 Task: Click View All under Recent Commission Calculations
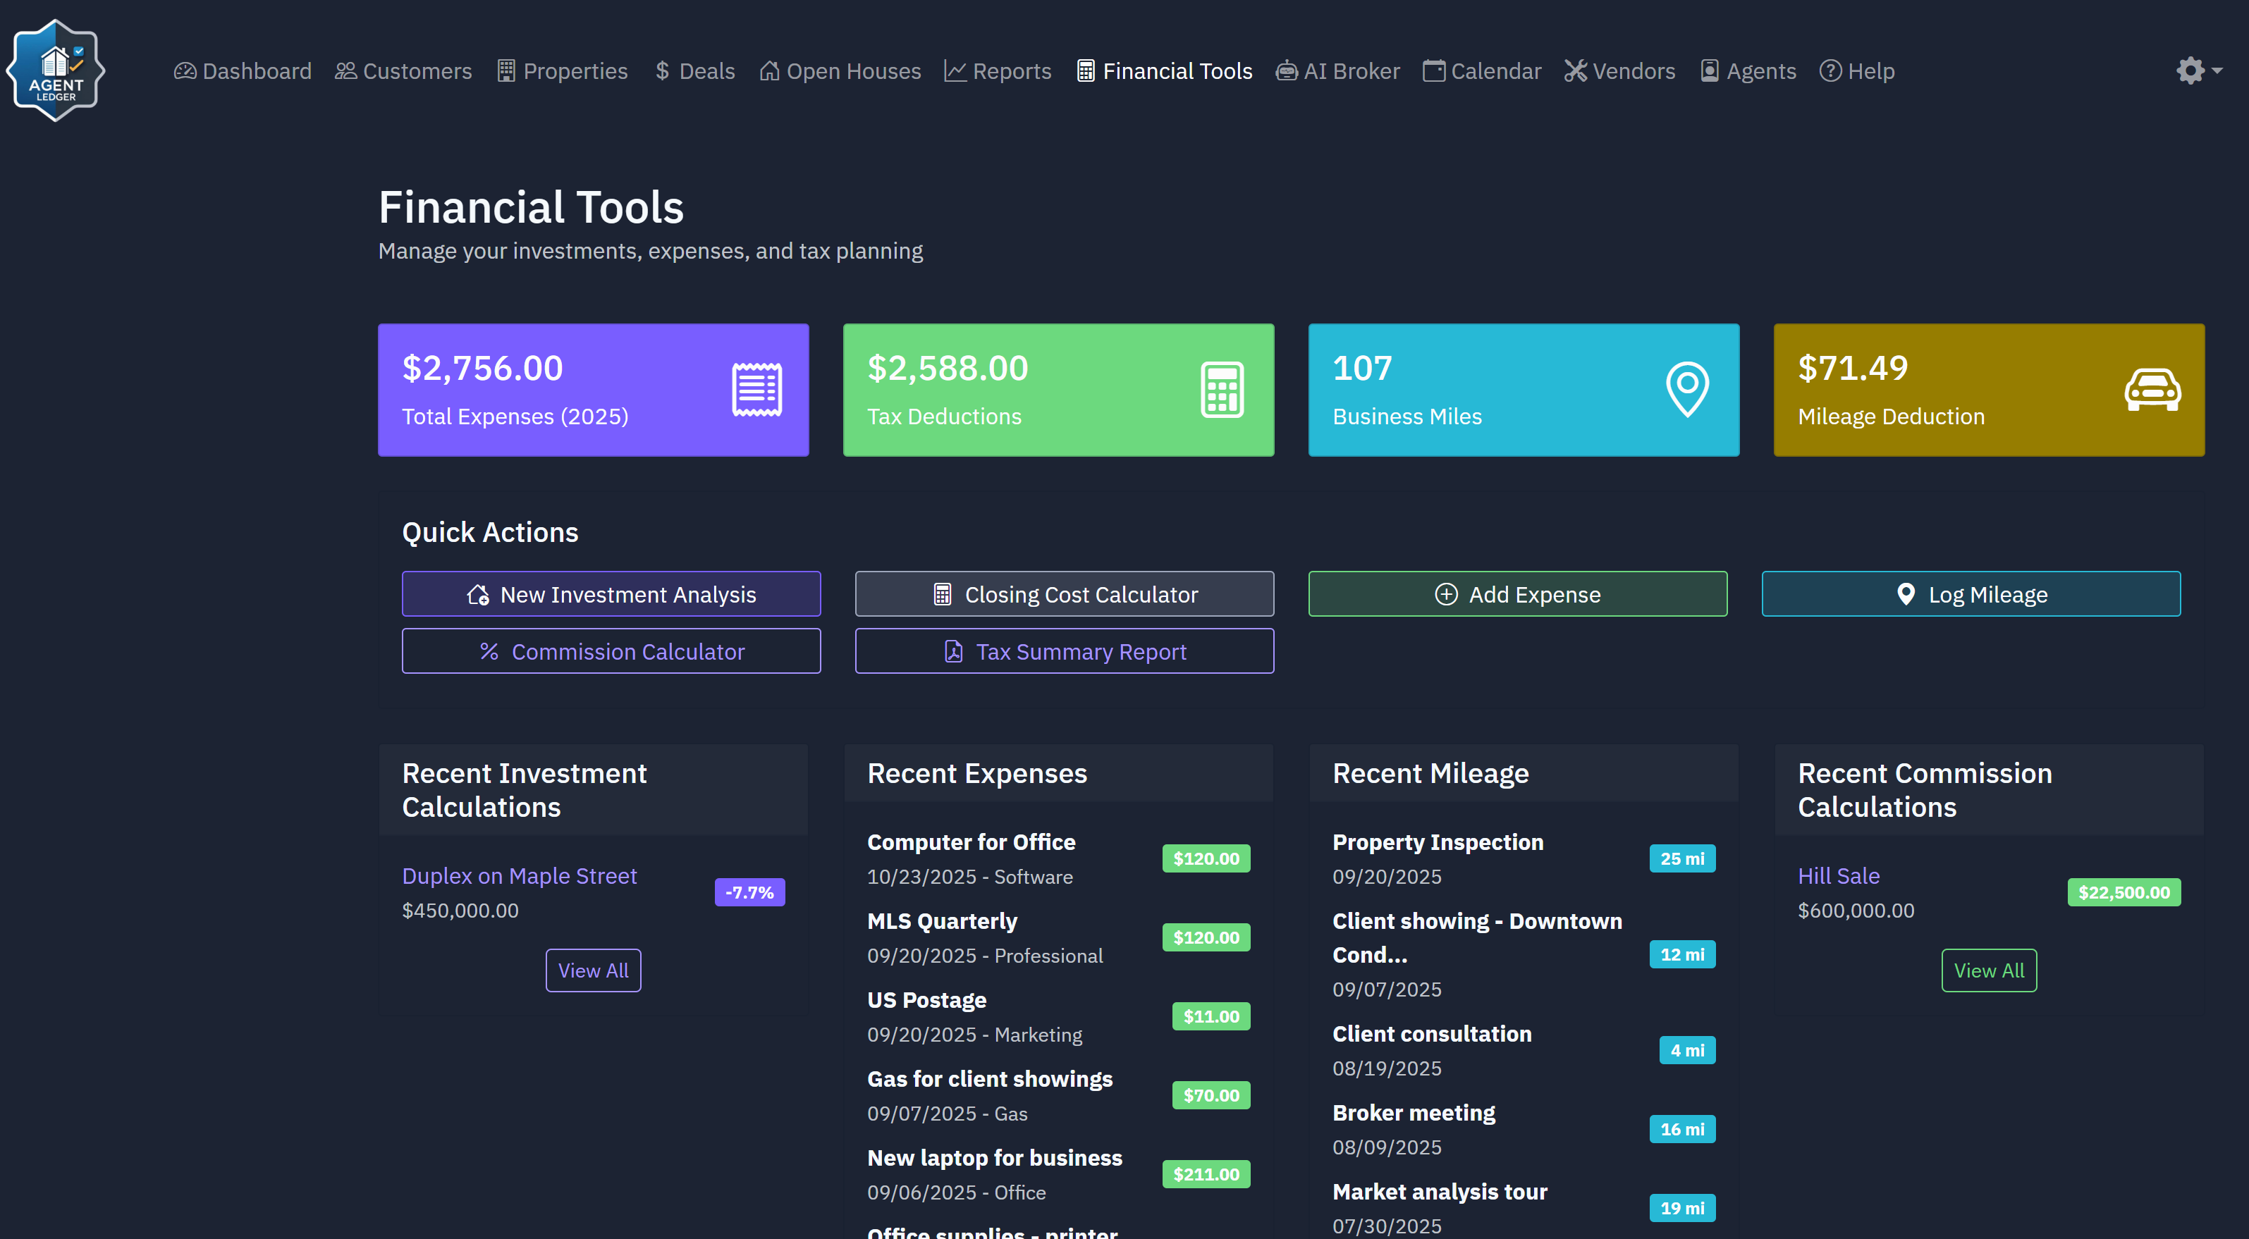(x=1989, y=969)
